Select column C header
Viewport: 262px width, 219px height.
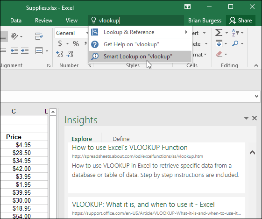pyautogui.click(x=16, y=111)
